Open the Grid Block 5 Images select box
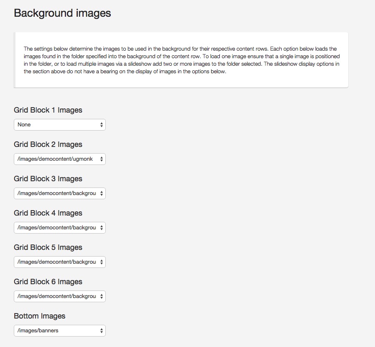 coord(60,262)
